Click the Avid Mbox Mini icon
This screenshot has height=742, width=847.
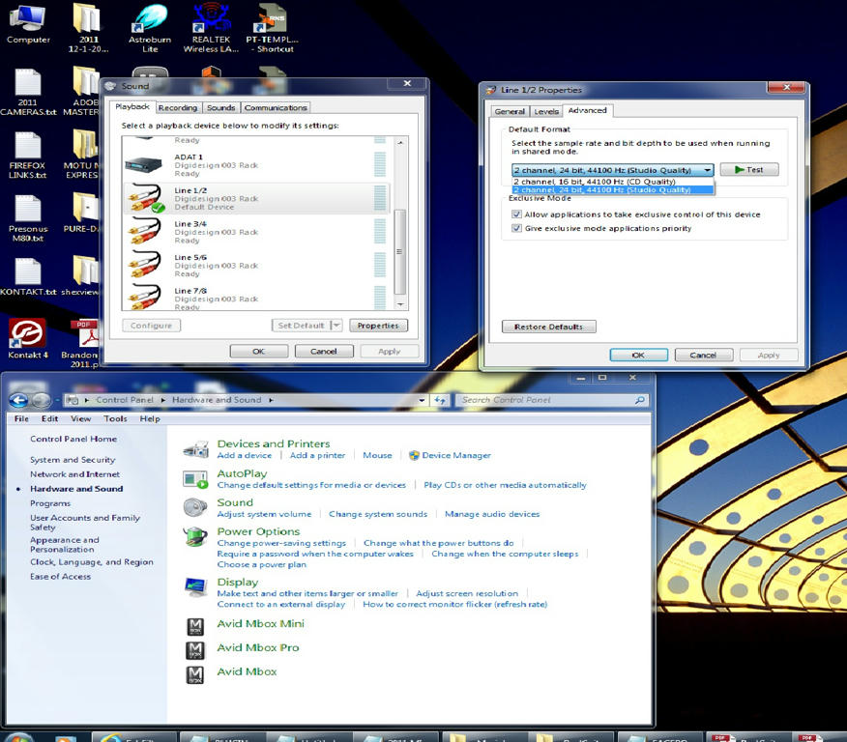tap(195, 626)
